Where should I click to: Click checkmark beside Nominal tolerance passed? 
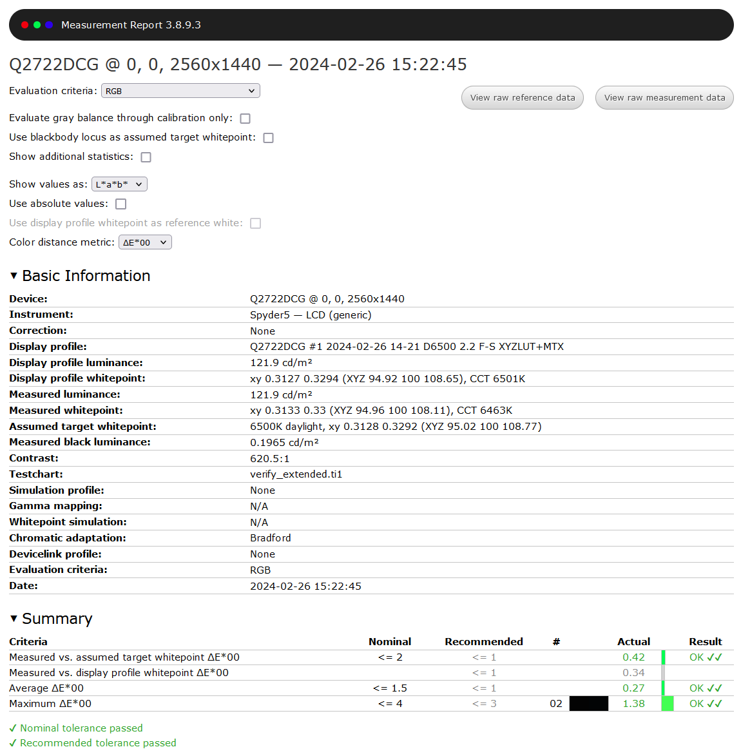pyautogui.click(x=13, y=728)
